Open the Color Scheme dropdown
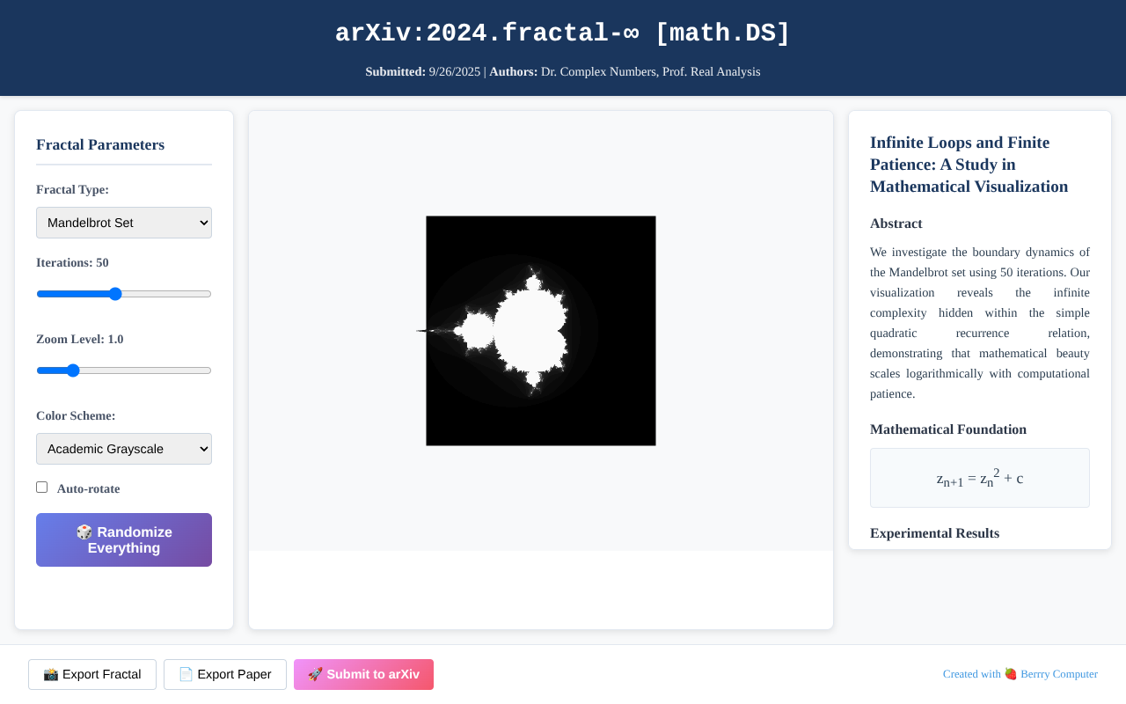Screen dimensions: 1126x704 coord(123,449)
